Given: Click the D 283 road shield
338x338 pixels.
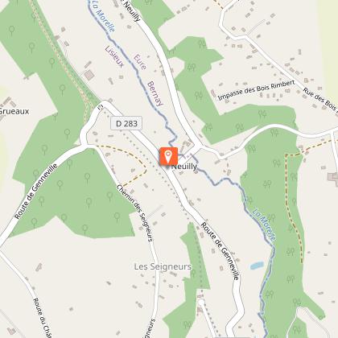Looking at the screenshot, I should pos(126,123).
